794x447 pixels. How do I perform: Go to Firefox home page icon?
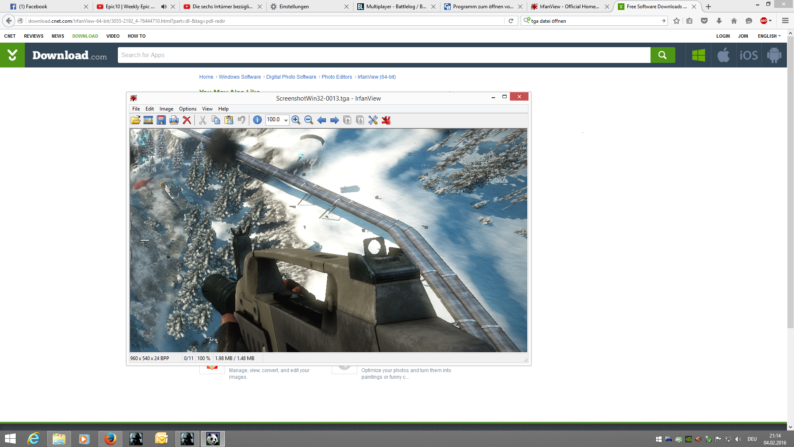[x=734, y=21]
